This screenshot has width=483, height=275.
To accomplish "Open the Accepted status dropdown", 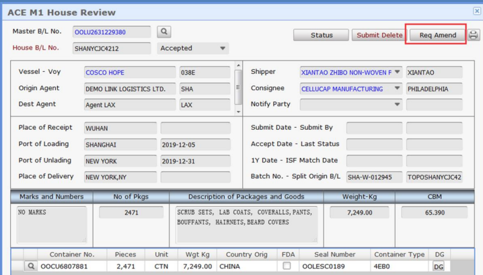I will click(223, 48).
